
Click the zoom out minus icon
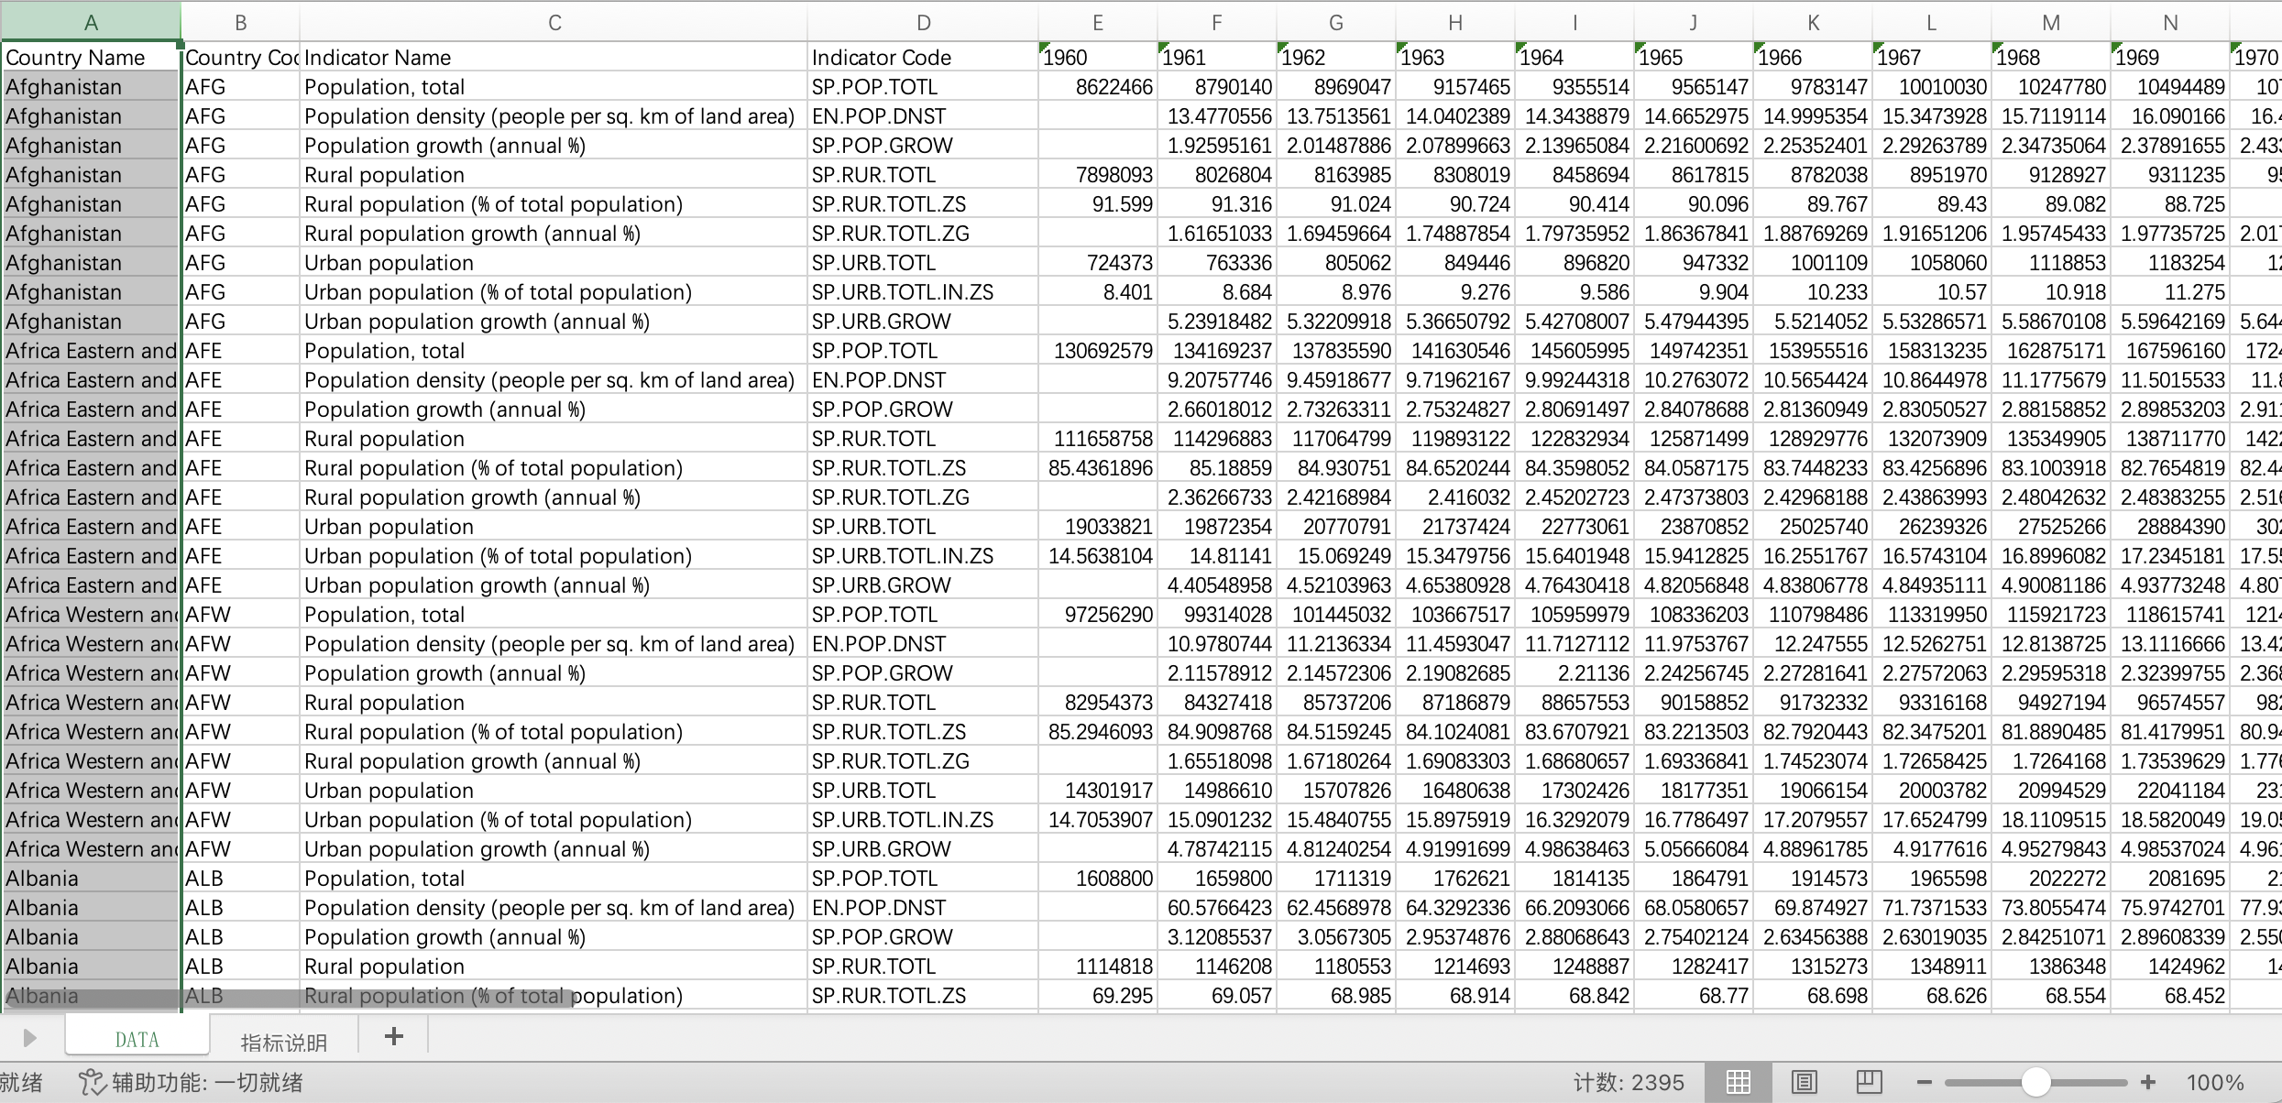coord(1925,1083)
